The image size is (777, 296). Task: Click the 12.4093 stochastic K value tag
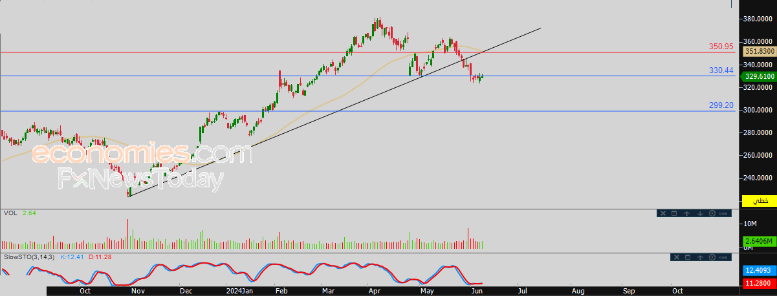[x=760, y=270]
